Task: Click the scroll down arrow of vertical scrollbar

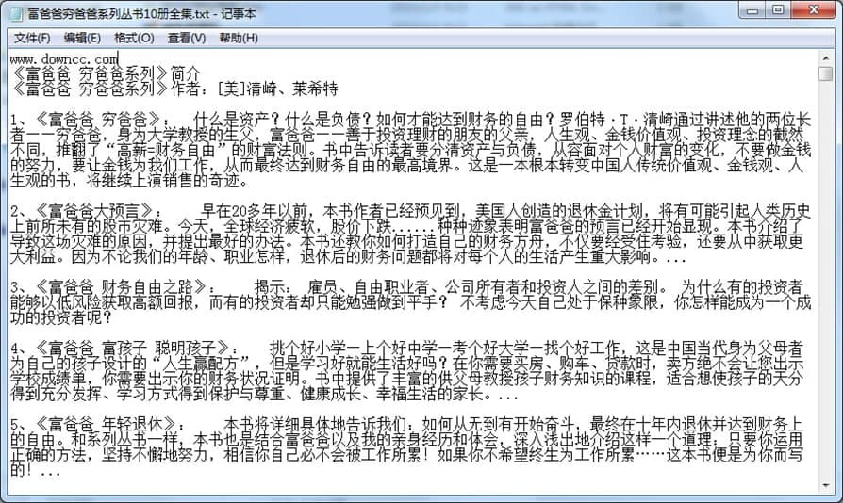Action: (x=825, y=486)
